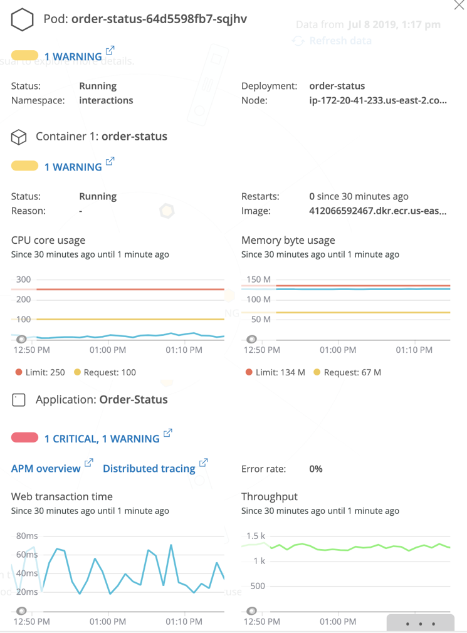The height and width of the screenshot is (633, 467).
Task: Click the pod hexagon icon
Action: pos(22,19)
